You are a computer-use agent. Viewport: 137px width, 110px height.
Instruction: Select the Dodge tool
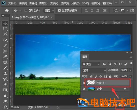coord(5,101)
